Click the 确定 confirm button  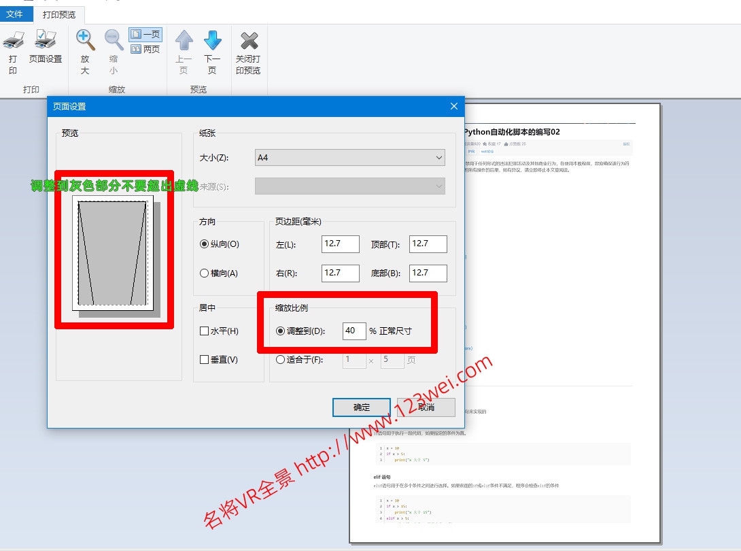click(361, 407)
